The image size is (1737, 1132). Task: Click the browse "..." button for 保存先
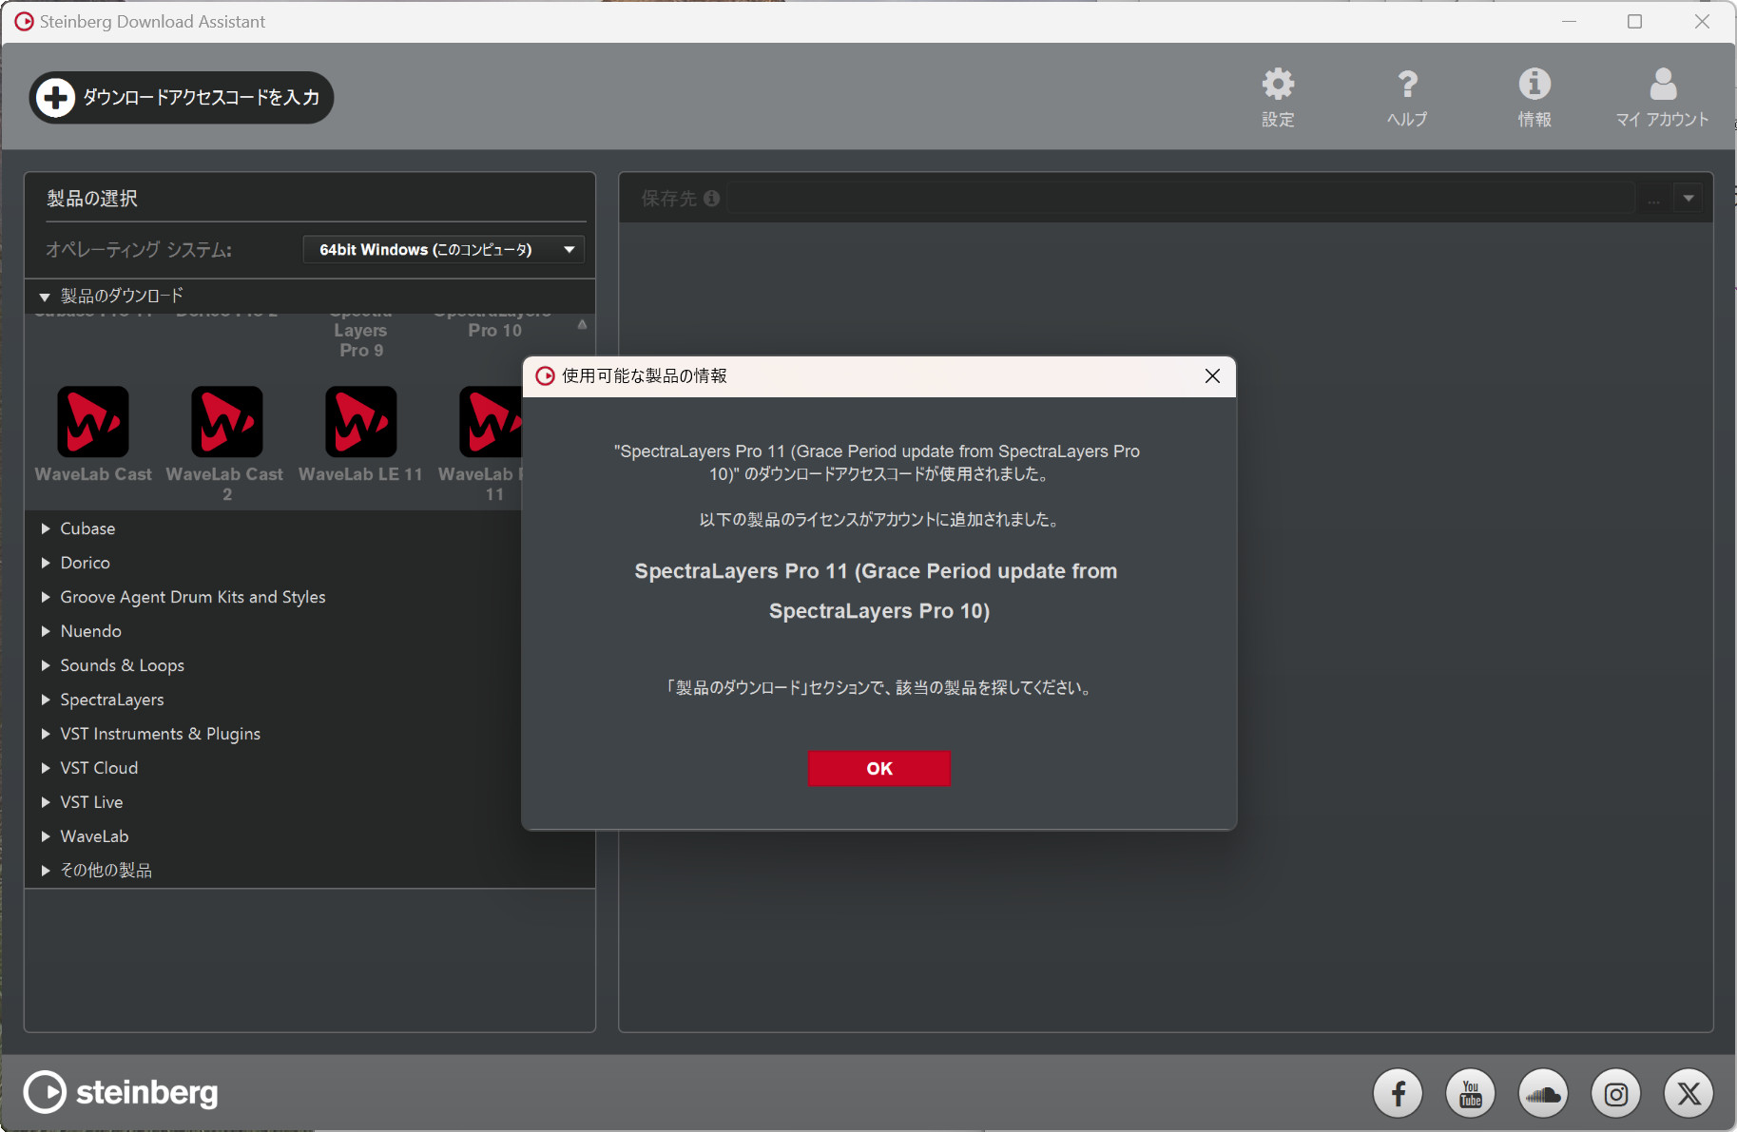point(1654,199)
